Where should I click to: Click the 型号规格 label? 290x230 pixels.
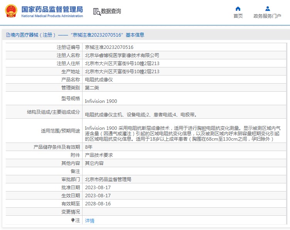coord(71,99)
